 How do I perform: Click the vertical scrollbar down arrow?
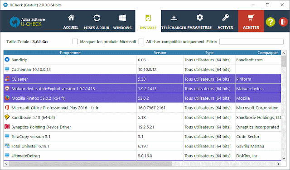pos(284,158)
